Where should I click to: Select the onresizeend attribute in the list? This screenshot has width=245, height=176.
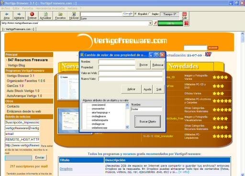click(x=99, y=105)
